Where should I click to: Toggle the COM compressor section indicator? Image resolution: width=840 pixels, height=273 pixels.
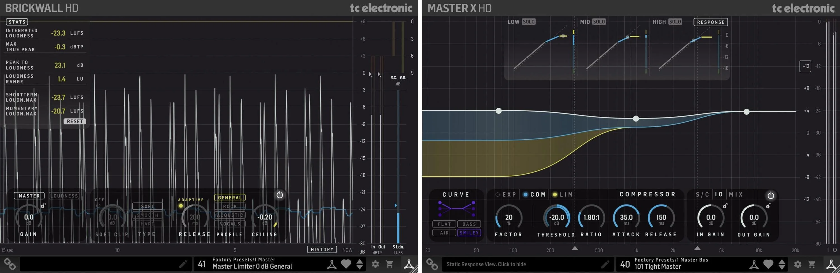pos(525,194)
